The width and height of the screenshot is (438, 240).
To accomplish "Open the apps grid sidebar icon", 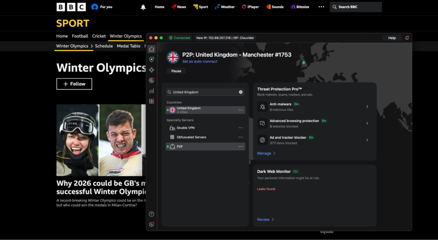I will tap(151, 101).
